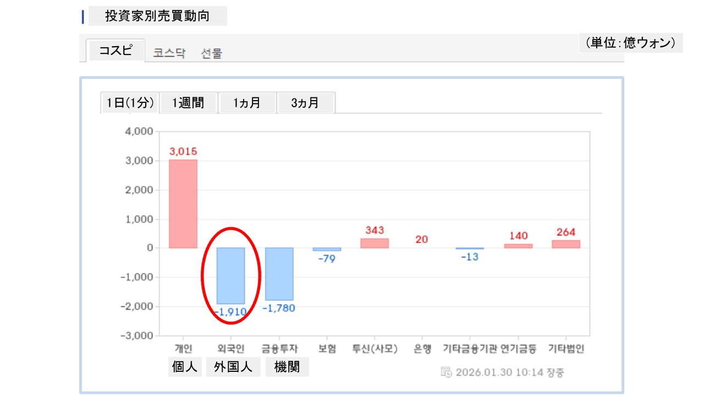
Task: Click the 기타금융기관 bar showing -13
Action: point(470,249)
